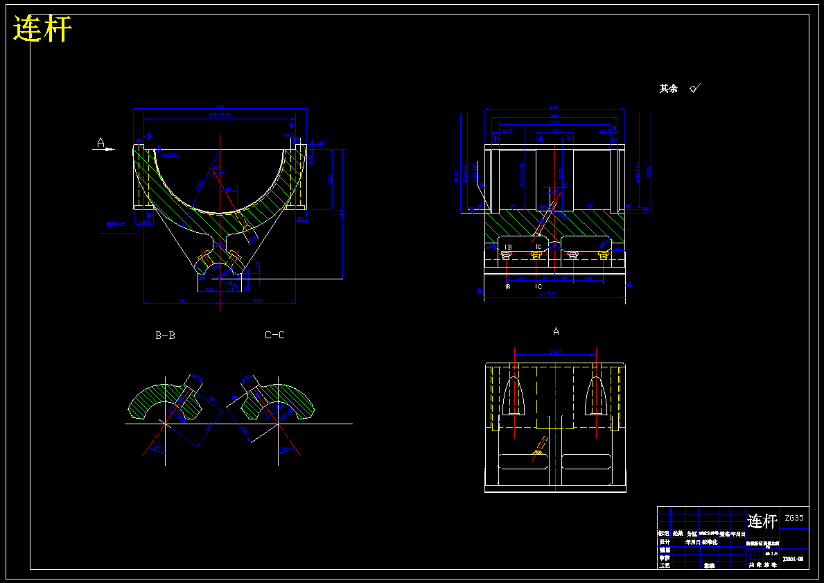Select the B-B section label

pyautogui.click(x=165, y=336)
